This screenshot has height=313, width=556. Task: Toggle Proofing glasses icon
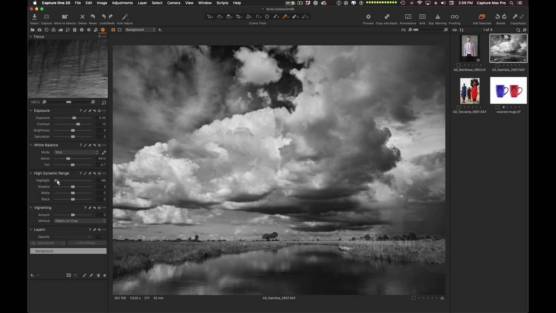[x=454, y=17]
